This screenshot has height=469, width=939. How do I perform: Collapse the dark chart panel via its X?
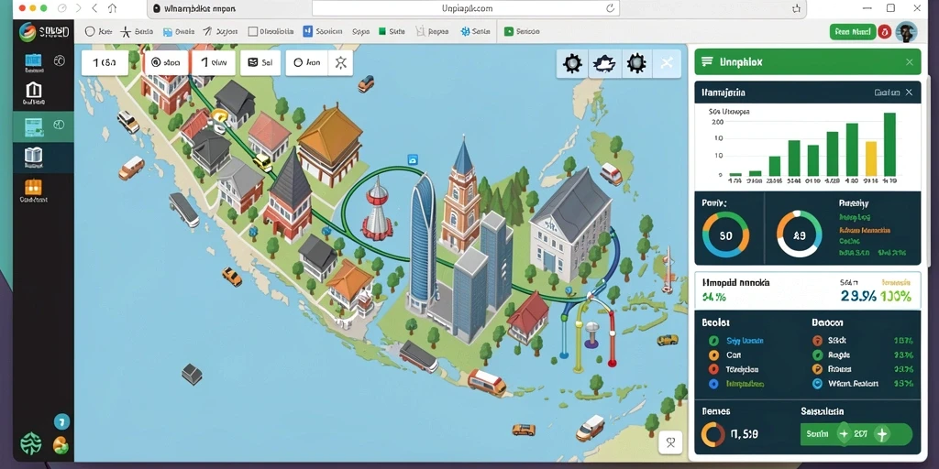[x=909, y=93]
